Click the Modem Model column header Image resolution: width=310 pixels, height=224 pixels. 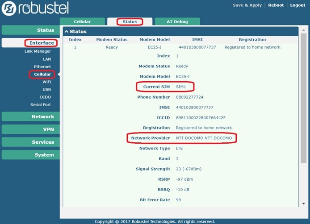tap(155, 40)
